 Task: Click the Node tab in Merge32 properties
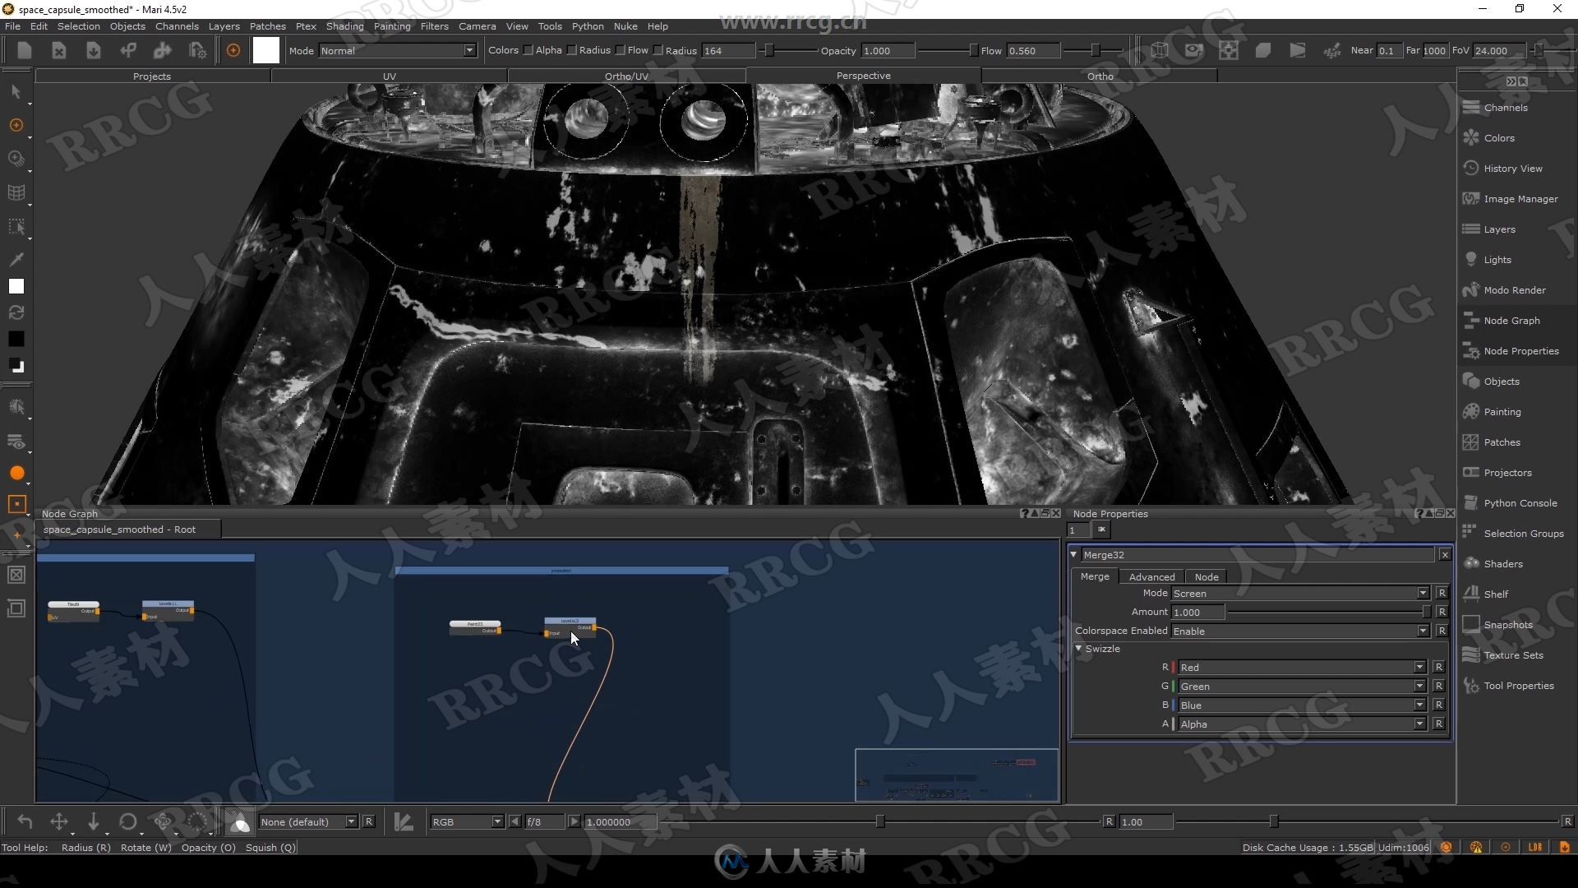pos(1207,576)
